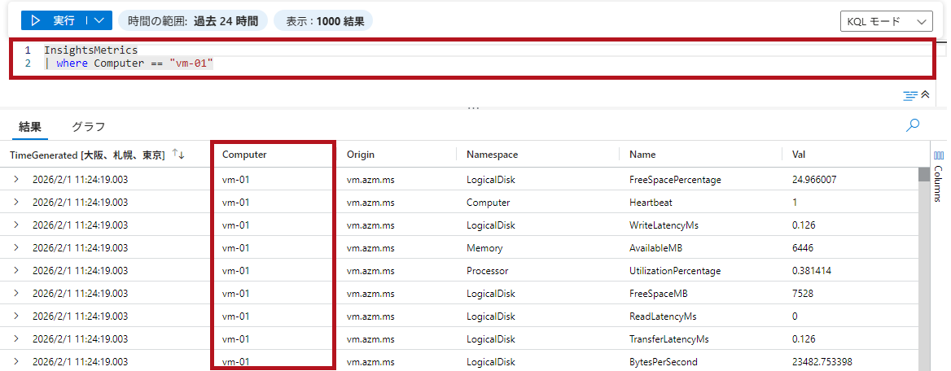Click the results vertical scrollbar thumb

tap(923, 174)
